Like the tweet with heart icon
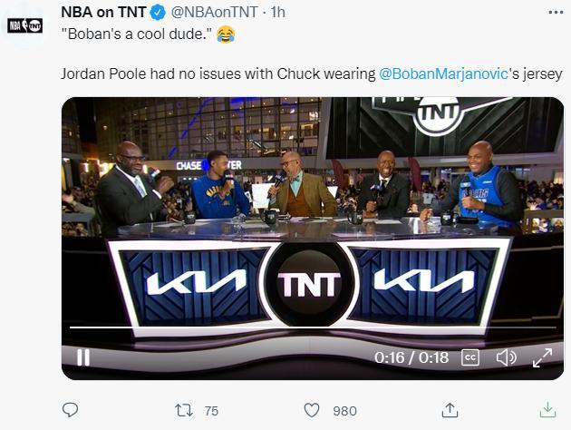This screenshot has height=430, width=571. (312, 410)
